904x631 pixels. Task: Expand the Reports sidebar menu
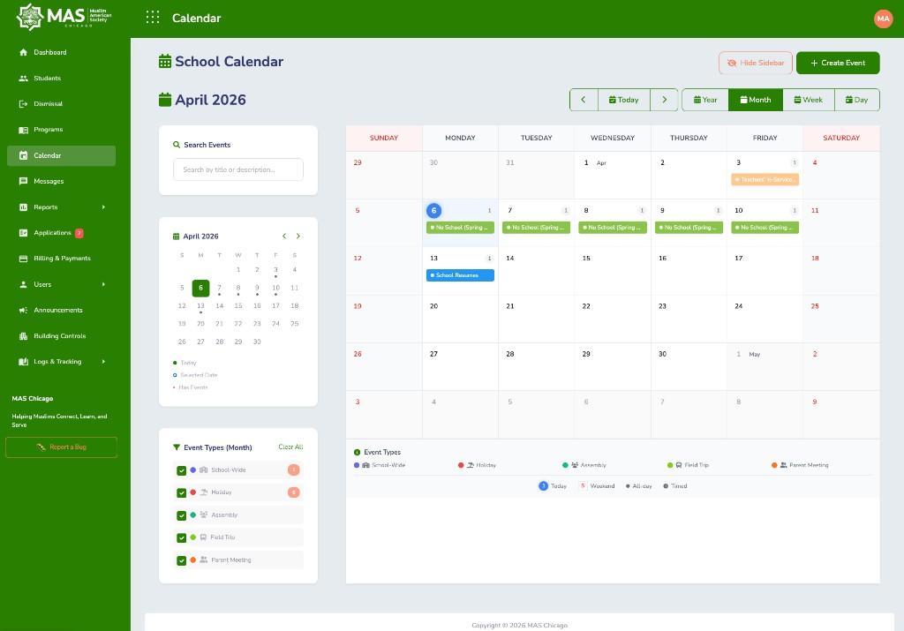point(48,207)
